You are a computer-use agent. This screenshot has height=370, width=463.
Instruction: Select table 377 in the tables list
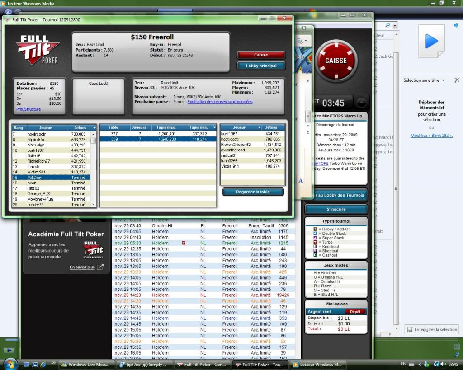[158, 134]
